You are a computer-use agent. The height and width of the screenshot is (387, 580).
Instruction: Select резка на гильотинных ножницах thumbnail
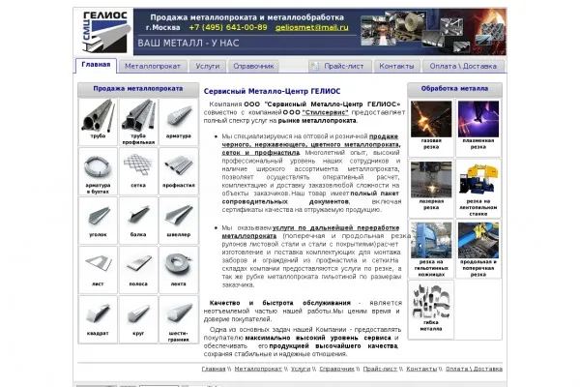click(431, 240)
